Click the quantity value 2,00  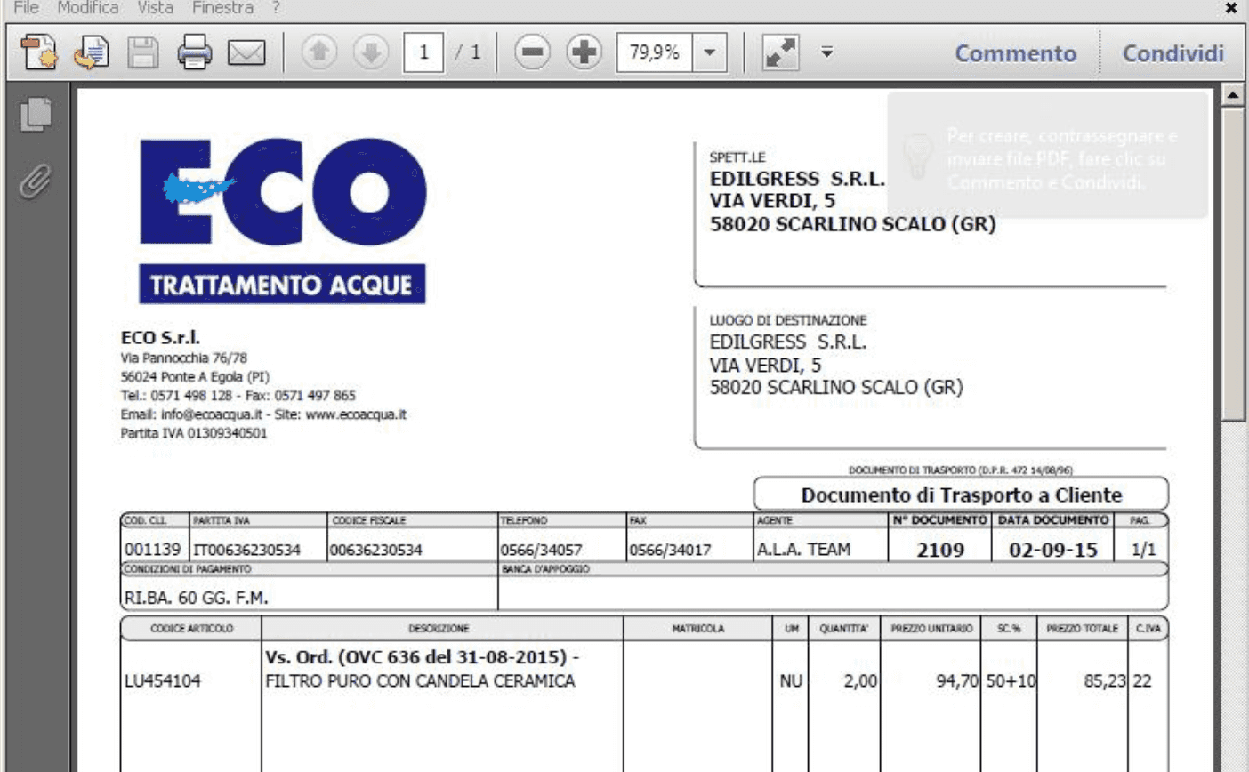click(x=860, y=681)
